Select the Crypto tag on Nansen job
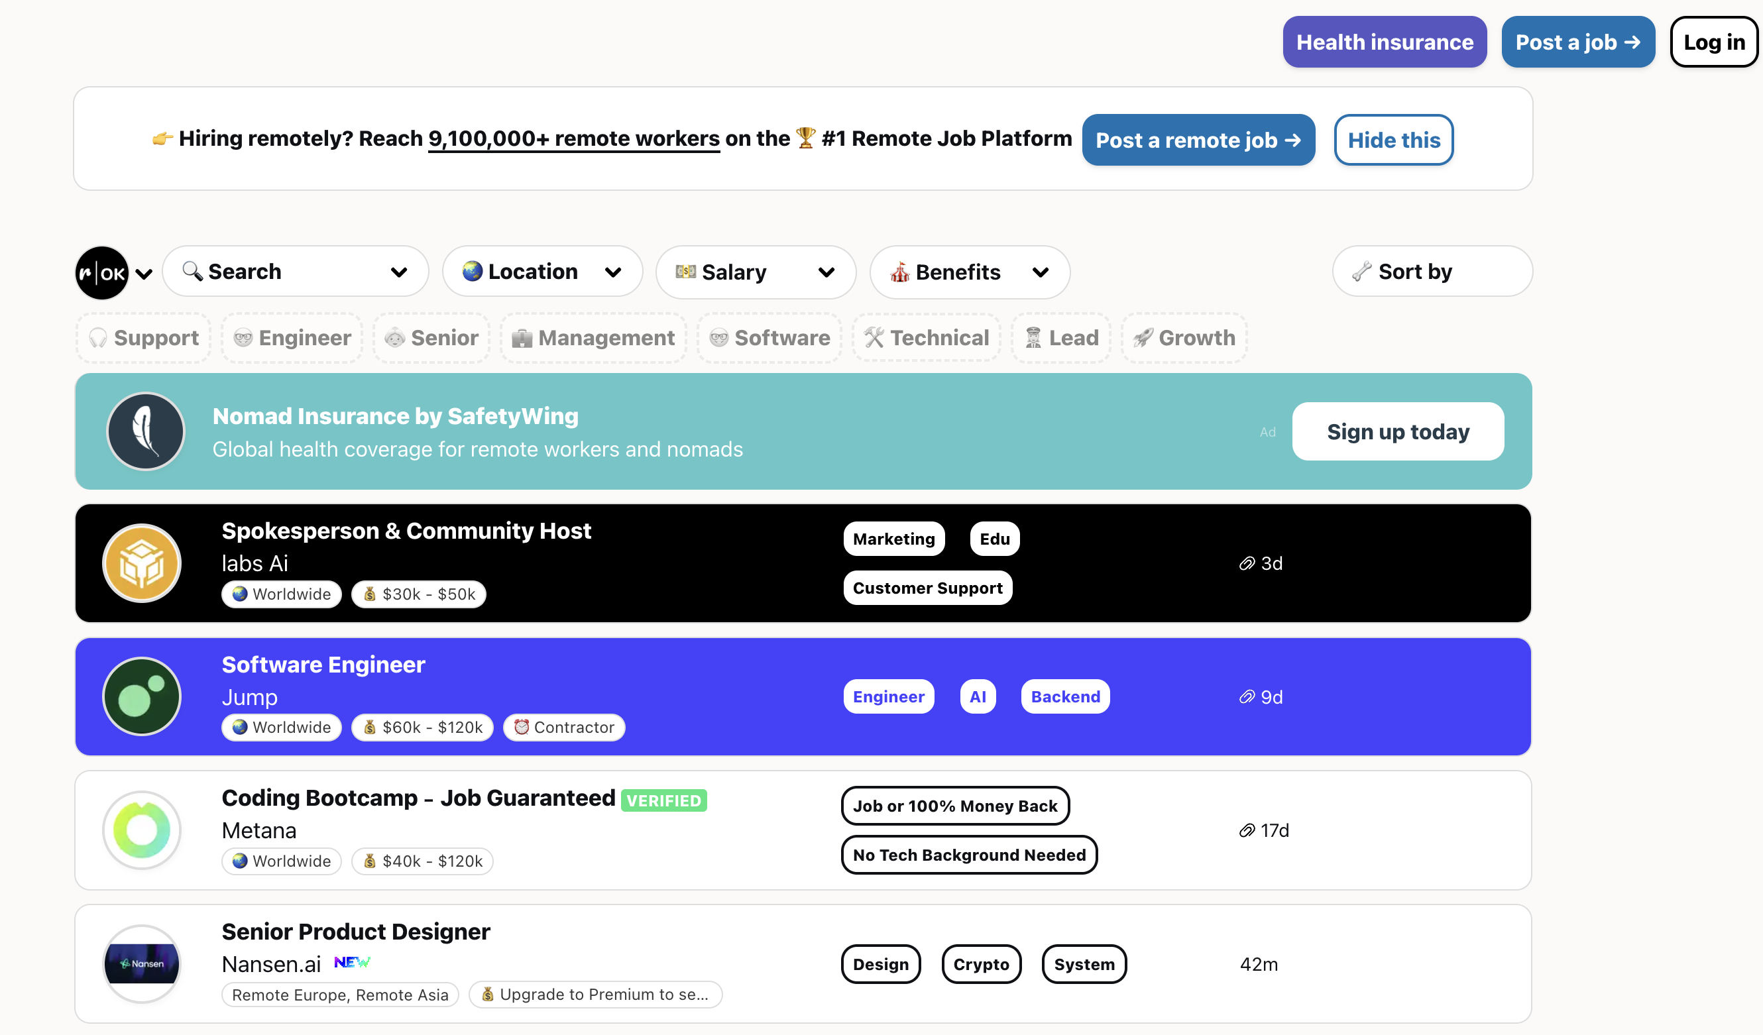Screen dimensions: 1763x1035 (981, 964)
